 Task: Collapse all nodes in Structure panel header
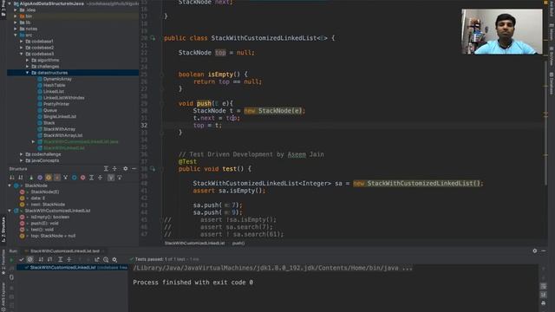click(114, 169)
